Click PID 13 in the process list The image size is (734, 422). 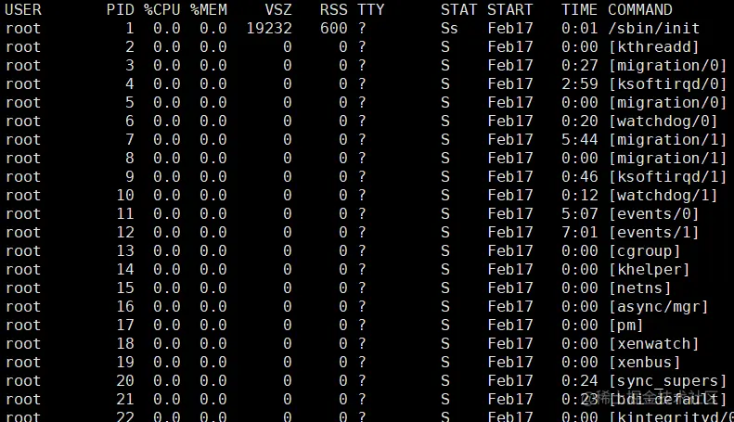click(x=125, y=250)
